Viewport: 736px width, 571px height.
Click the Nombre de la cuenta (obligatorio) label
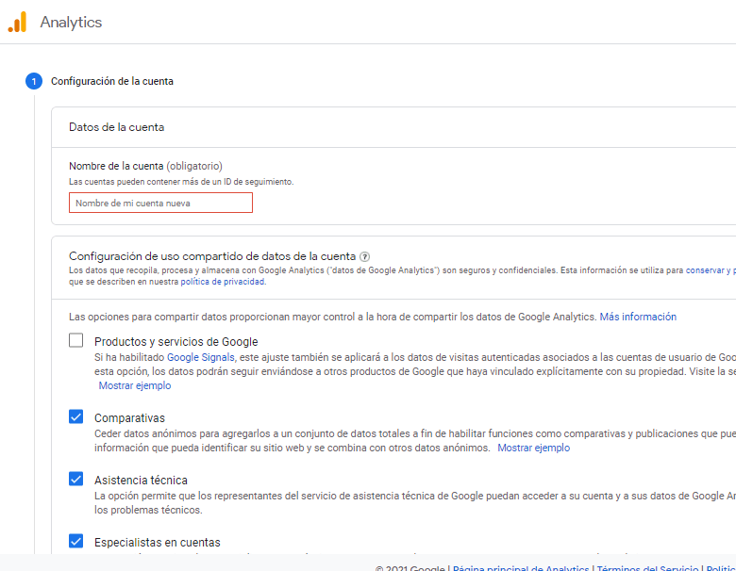(x=145, y=166)
